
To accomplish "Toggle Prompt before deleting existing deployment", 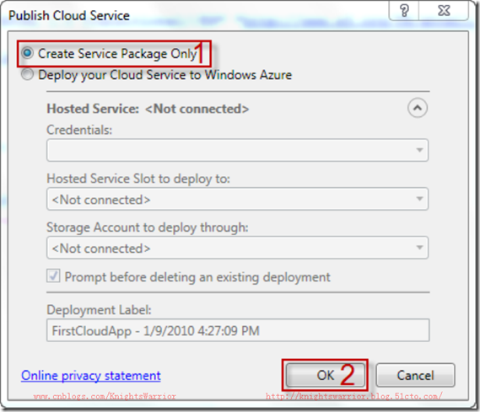I will coord(53,276).
